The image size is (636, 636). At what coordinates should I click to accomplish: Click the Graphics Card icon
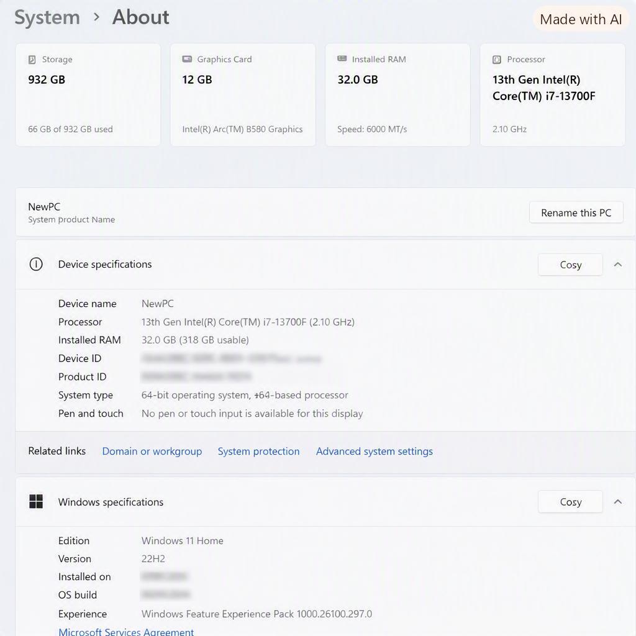187,59
